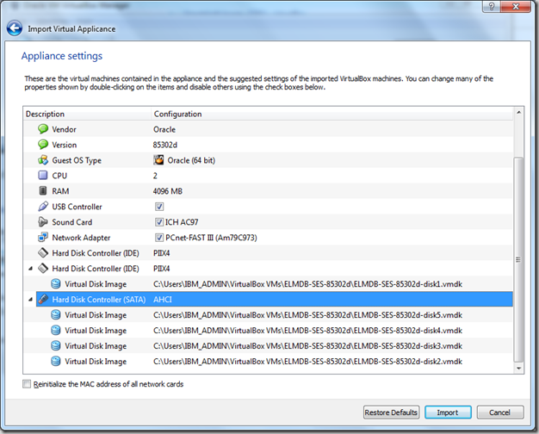Select the ELMDB-SES-85302d-disk5.vmdk path
This screenshot has width=539, height=434.
click(x=307, y=315)
